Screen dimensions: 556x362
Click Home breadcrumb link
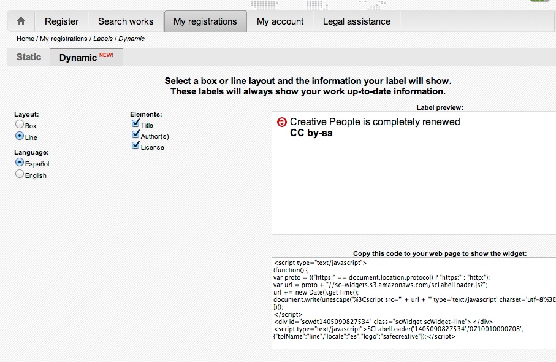click(25, 39)
